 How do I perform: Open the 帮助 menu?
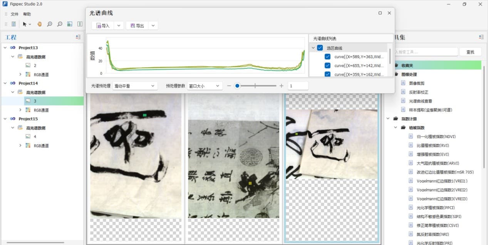(27, 14)
